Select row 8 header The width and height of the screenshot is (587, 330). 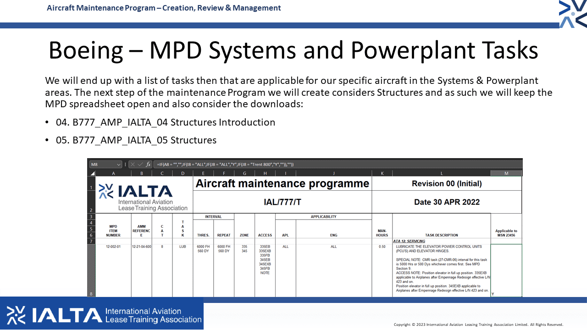[x=92, y=270]
